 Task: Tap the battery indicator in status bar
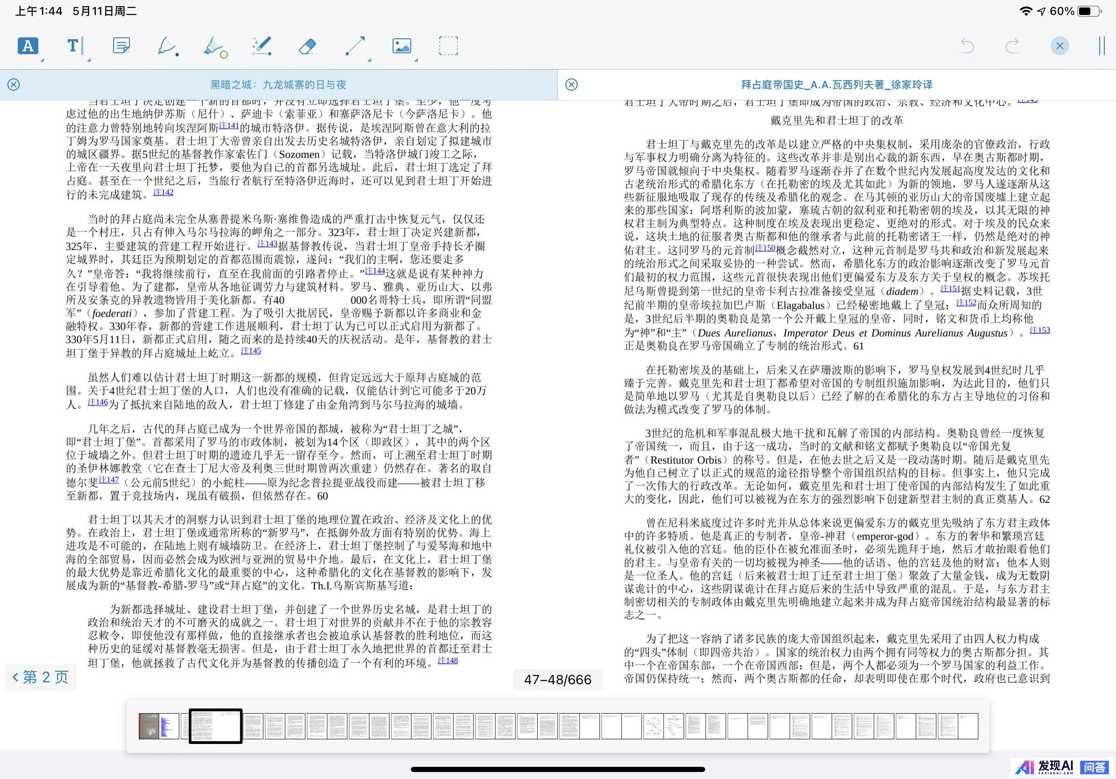1088,11
